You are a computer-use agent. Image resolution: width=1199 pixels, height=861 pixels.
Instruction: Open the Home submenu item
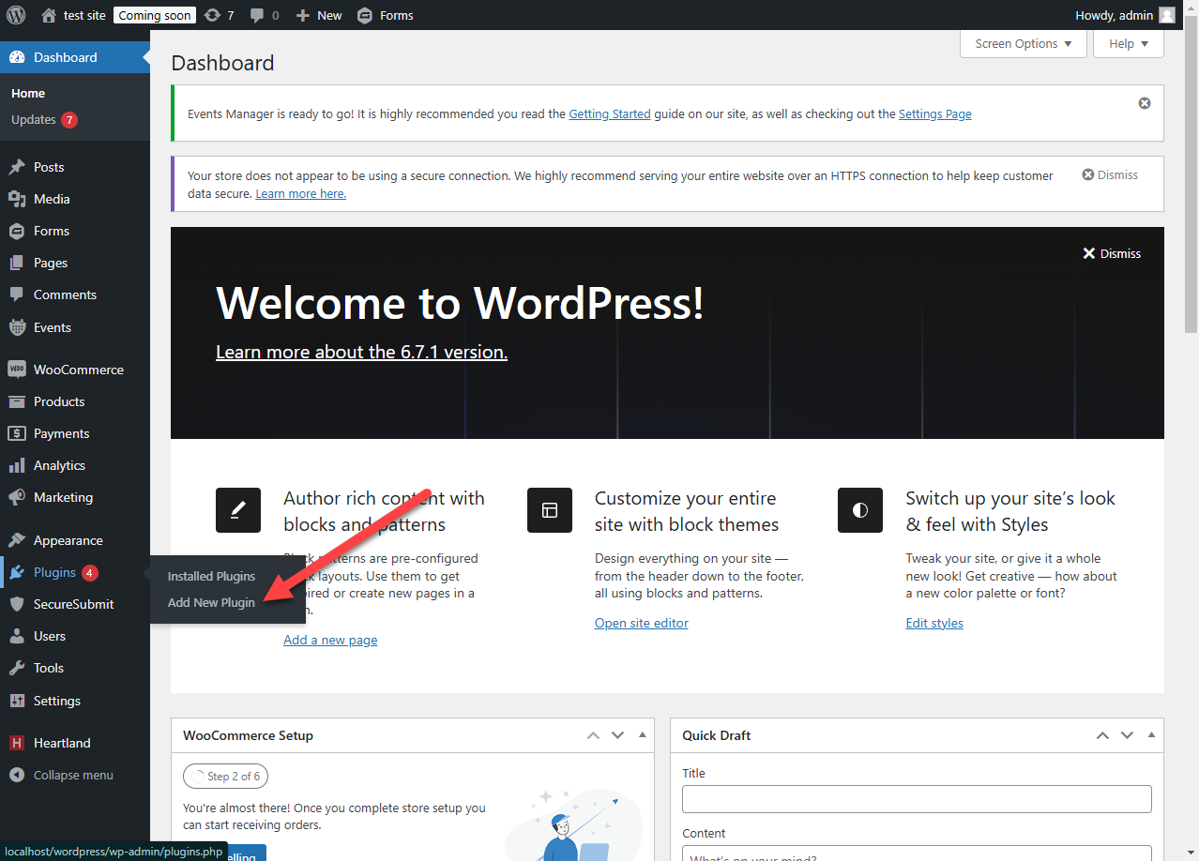click(28, 93)
